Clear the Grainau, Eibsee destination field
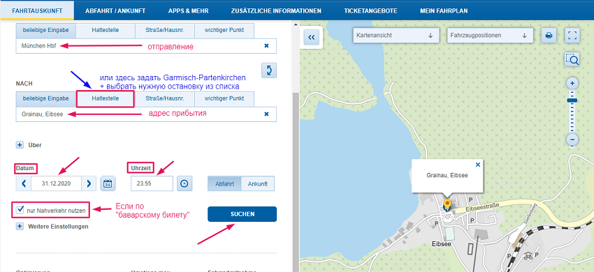This screenshot has width=594, height=272. coord(266,114)
